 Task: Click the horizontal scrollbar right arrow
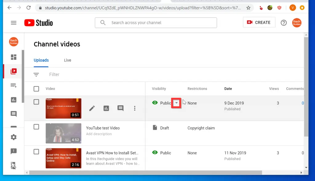click(x=301, y=173)
